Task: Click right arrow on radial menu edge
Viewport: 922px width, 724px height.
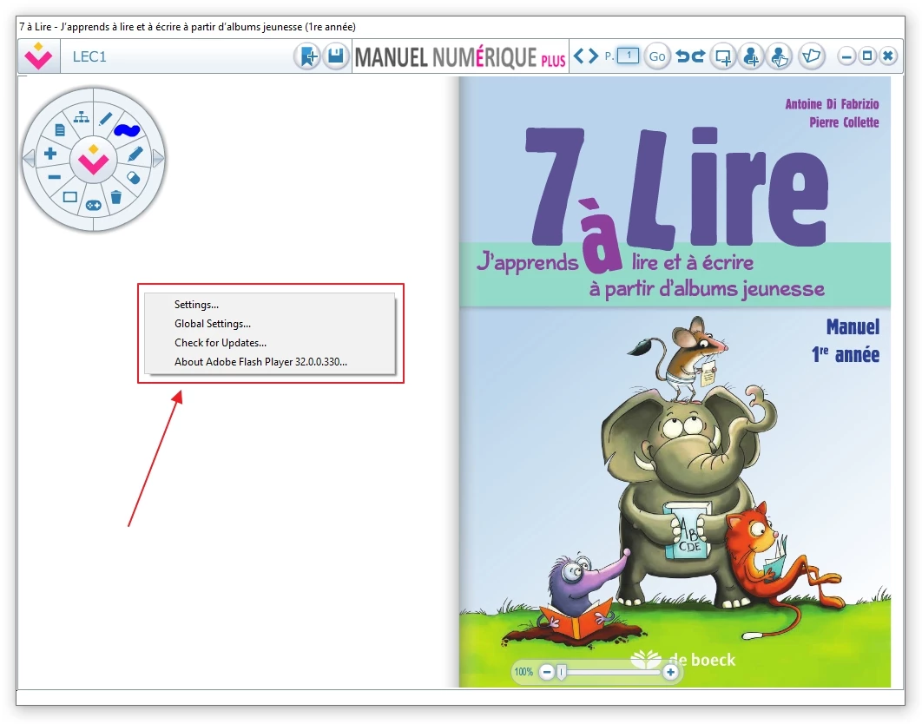Action: (x=158, y=158)
